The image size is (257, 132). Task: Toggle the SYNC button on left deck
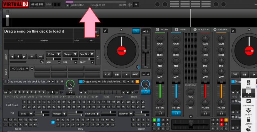135,74
